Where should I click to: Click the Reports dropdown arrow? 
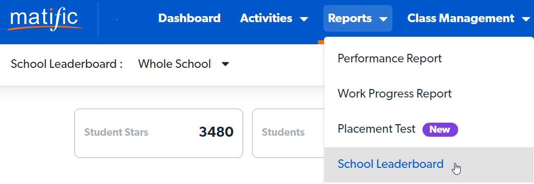tap(383, 20)
